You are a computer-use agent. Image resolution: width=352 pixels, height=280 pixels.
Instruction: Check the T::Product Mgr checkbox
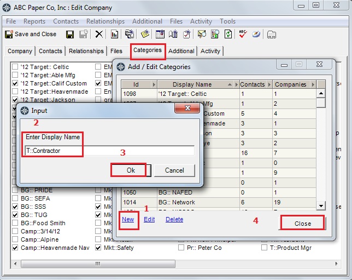click(264, 248)
